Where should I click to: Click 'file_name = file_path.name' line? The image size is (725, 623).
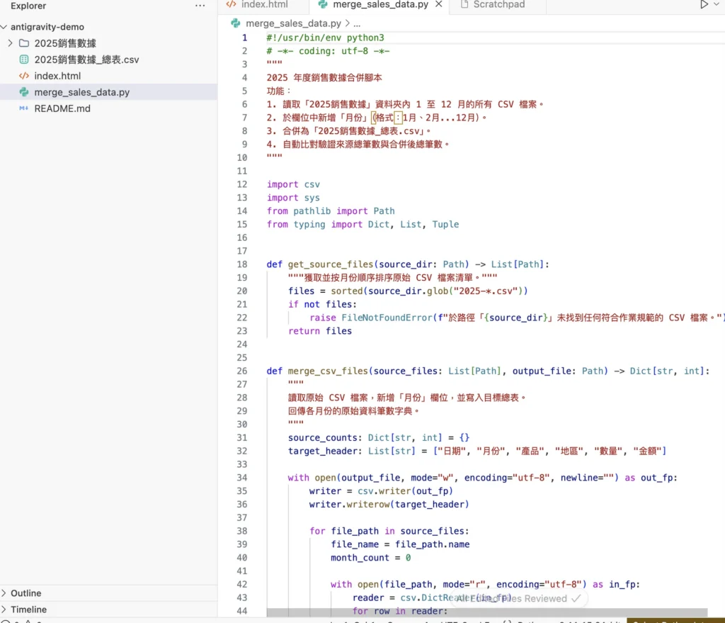coord(400,544)
